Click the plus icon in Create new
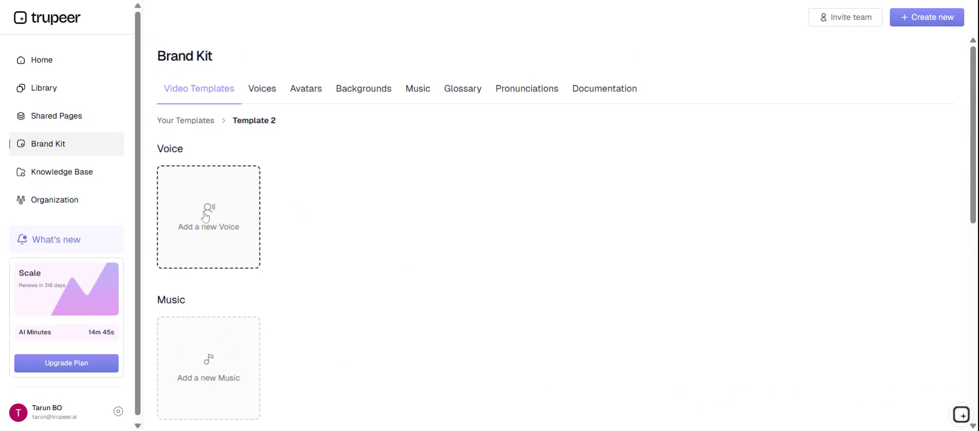The image size is (979, 431). point(904,17)
